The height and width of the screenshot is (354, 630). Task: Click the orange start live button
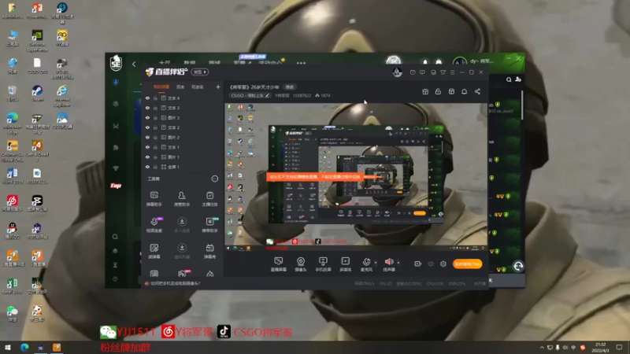coord(467,264)
